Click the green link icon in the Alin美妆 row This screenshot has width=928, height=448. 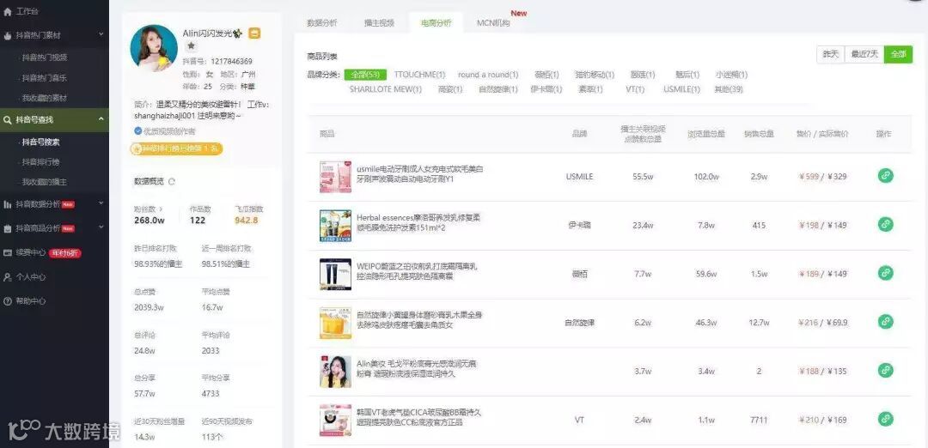click(x=885, y=371)
